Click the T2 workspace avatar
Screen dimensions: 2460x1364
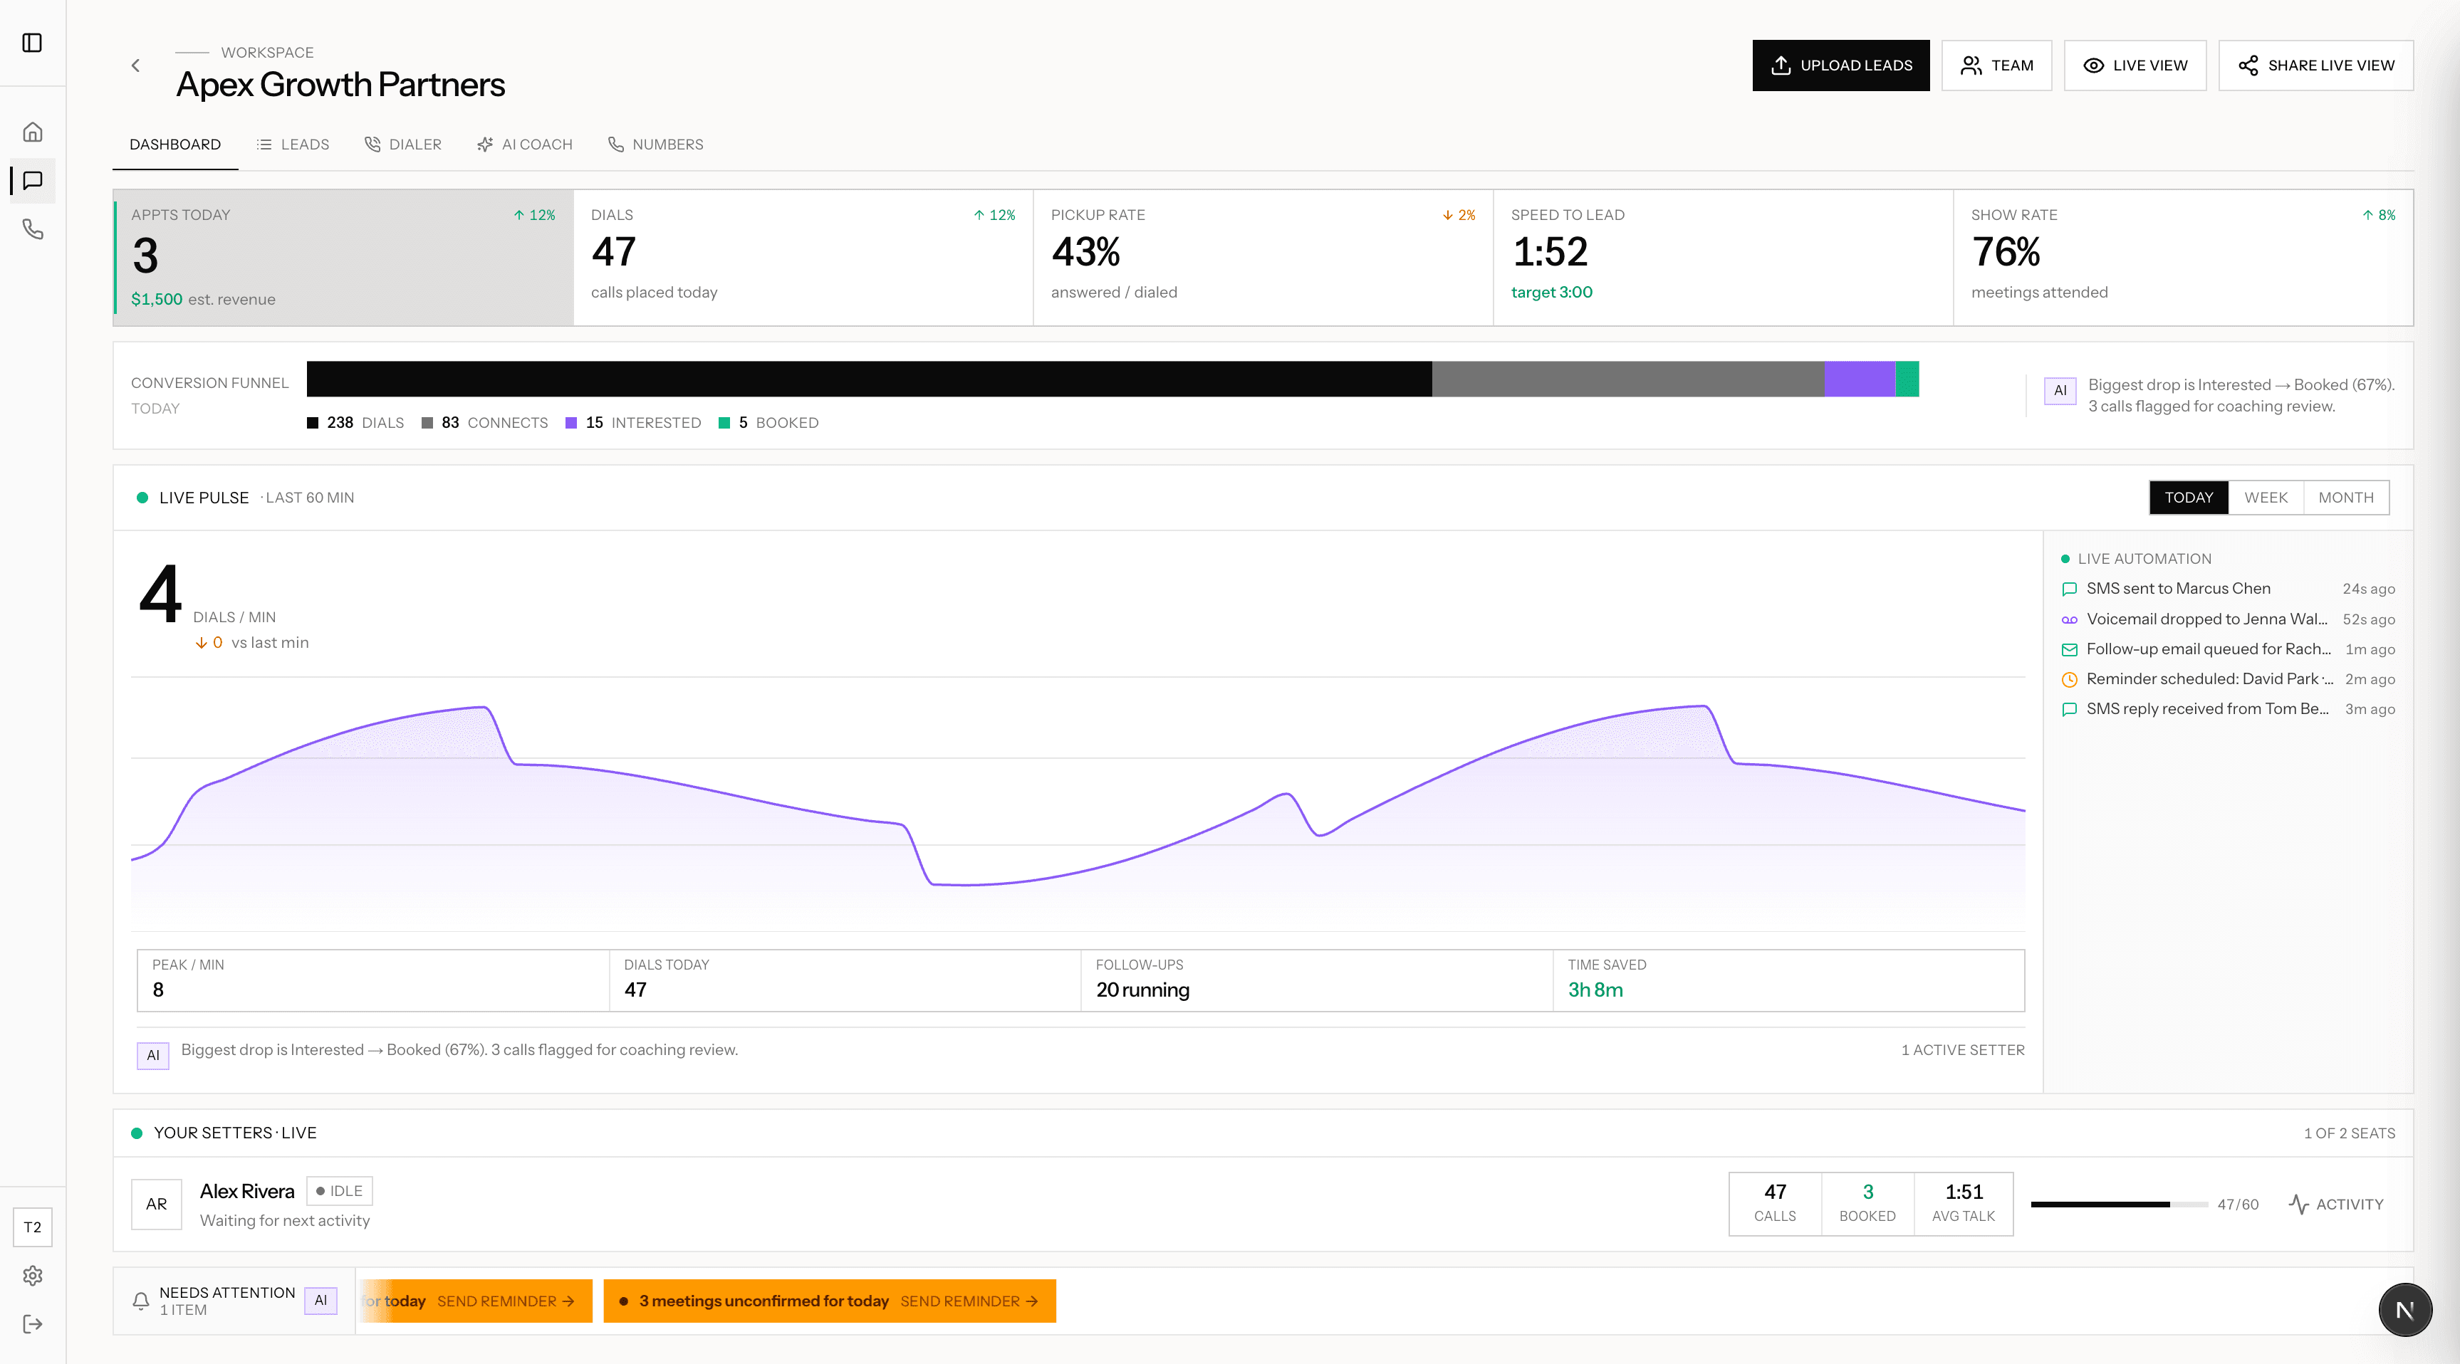click(33, 1227)
